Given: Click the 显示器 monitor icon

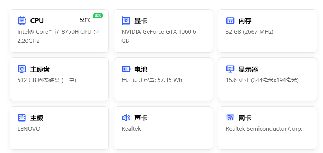Looking at the screenshot, I should click(230, 69).
